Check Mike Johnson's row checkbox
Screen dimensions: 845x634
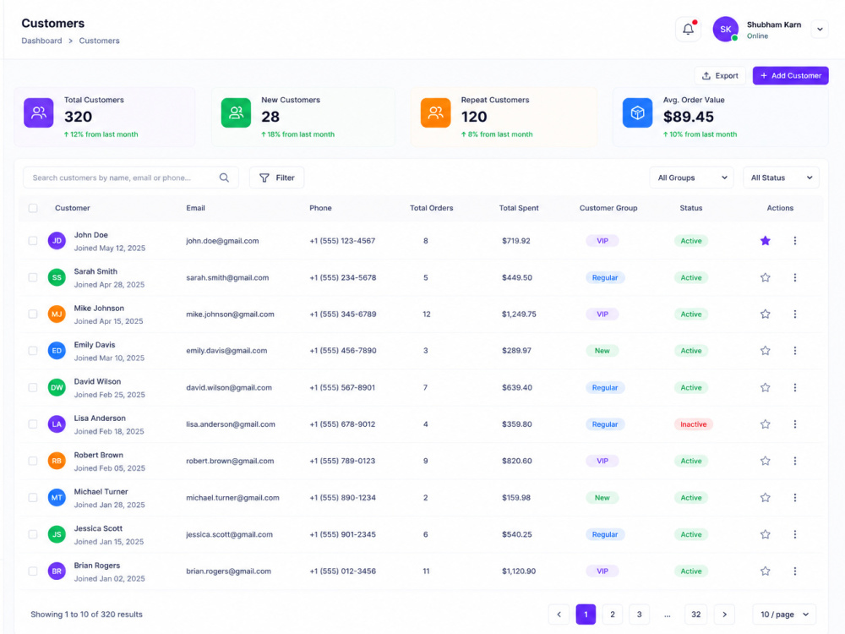click(33, 314)
